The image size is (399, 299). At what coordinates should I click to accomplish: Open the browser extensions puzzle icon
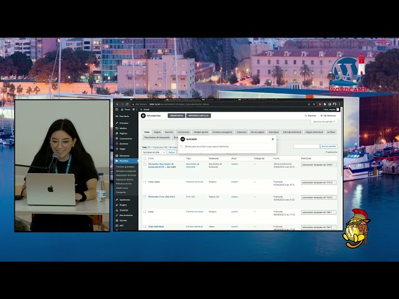[325, 104]
